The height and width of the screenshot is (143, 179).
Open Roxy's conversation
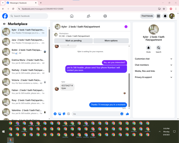tap(24, 102)
